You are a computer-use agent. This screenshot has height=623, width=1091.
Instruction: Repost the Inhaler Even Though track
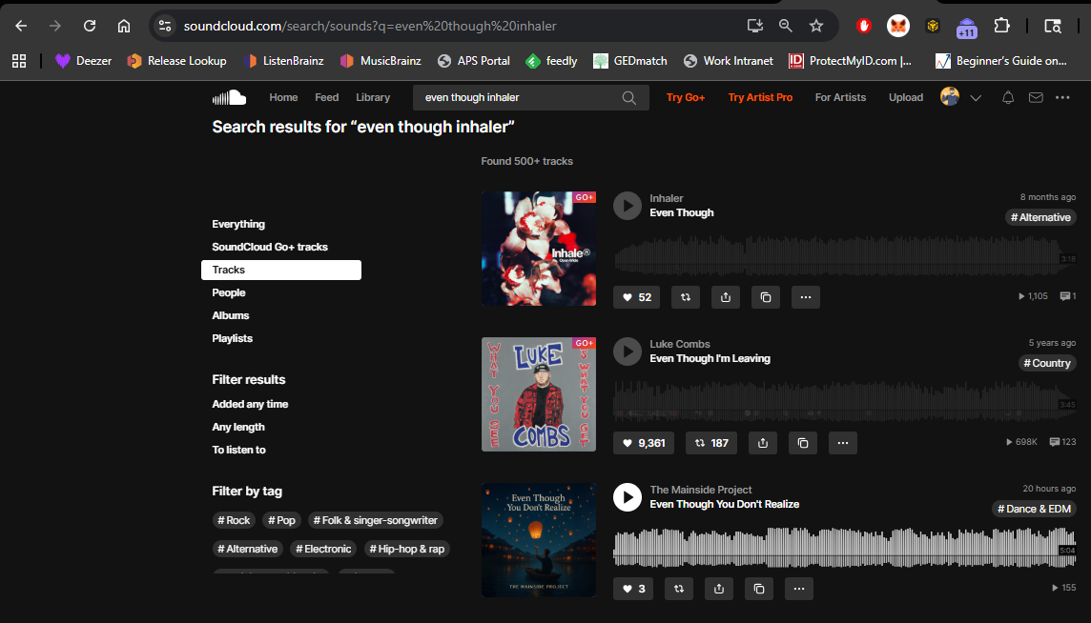(x=685, y=297)
